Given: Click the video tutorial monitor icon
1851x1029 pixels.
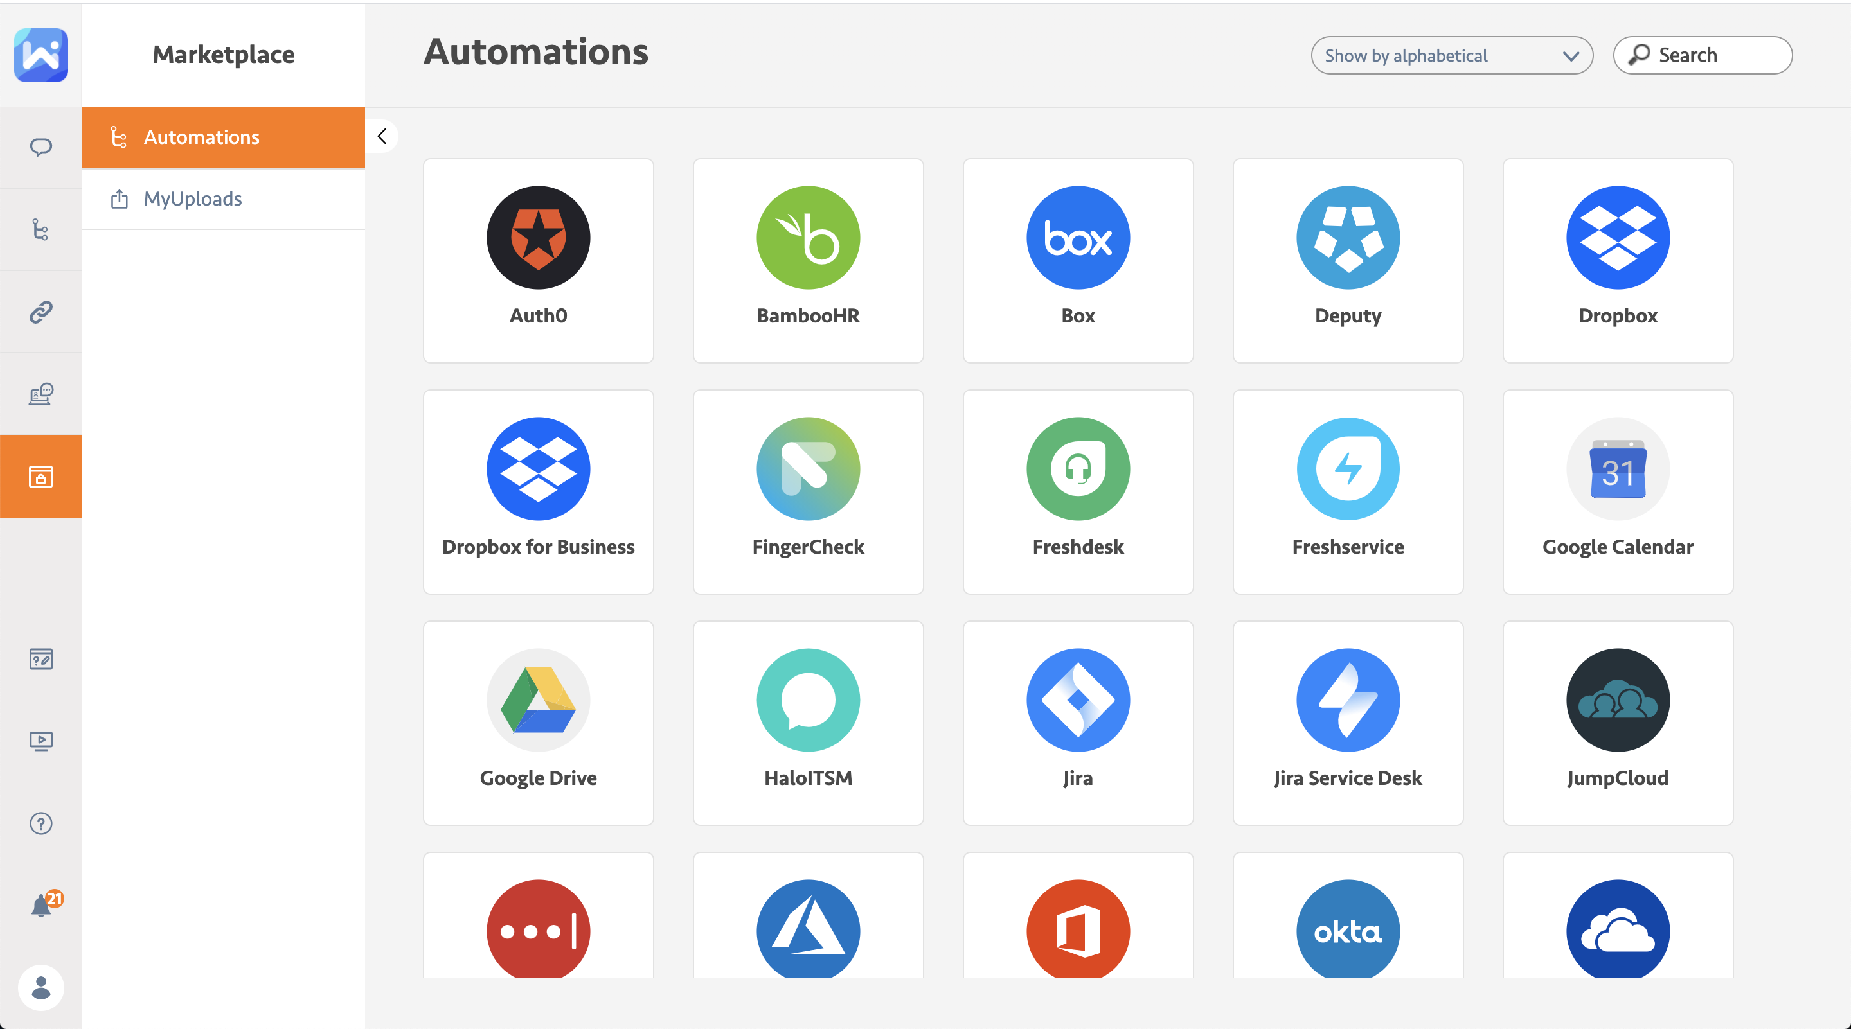Looking at the screenshot, I should click(41, 741).
